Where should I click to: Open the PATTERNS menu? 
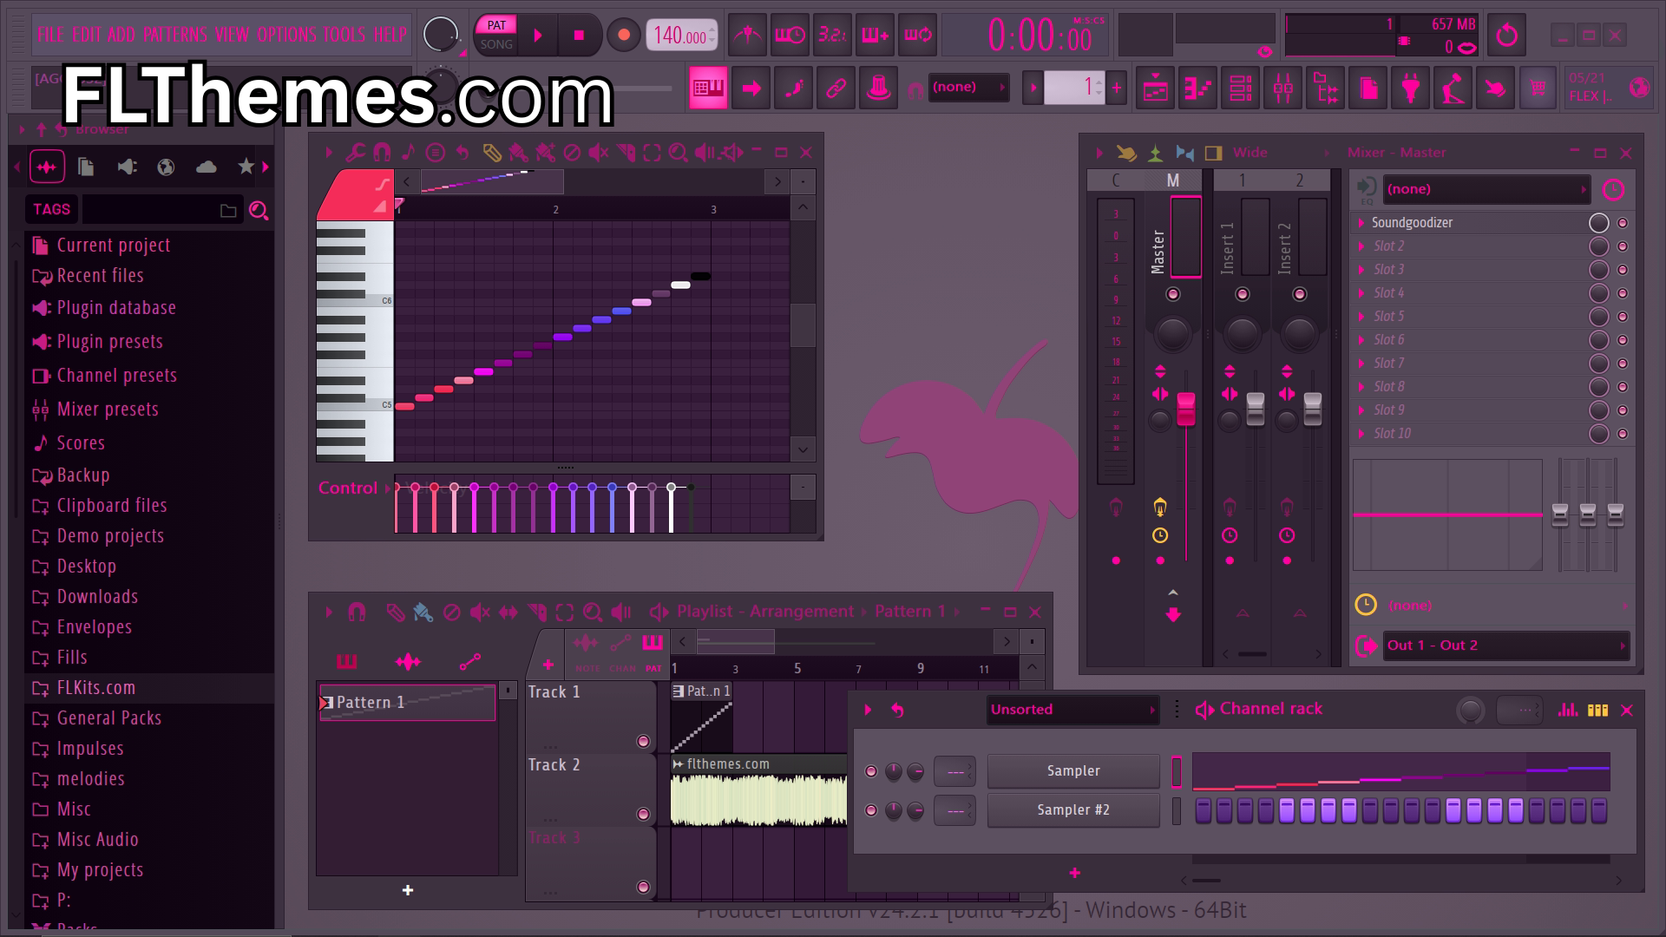click(175, 35)
